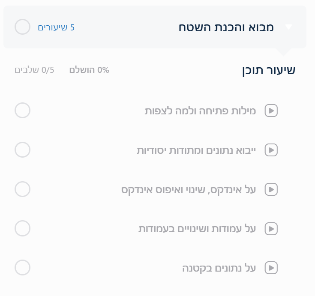Check the circle for the index lesson
315x296 pixels.
point(22,189)
